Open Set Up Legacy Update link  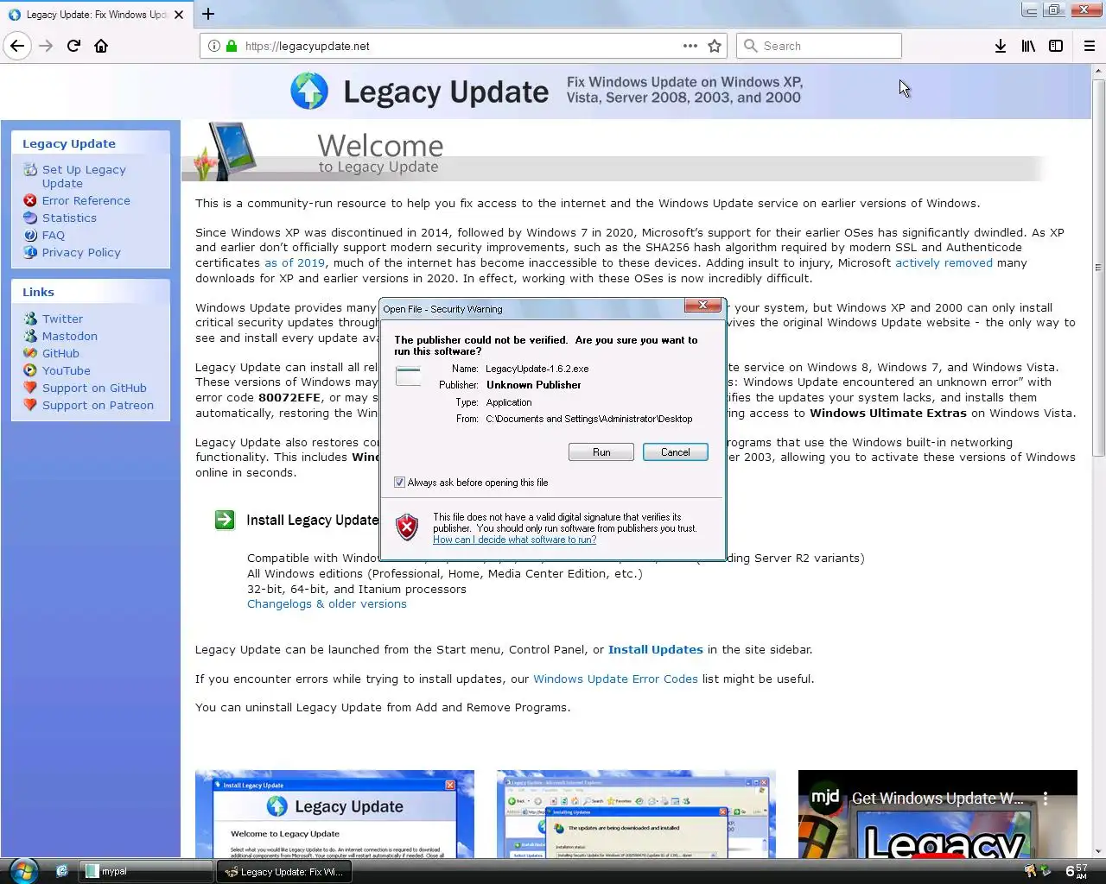point(84,176)
